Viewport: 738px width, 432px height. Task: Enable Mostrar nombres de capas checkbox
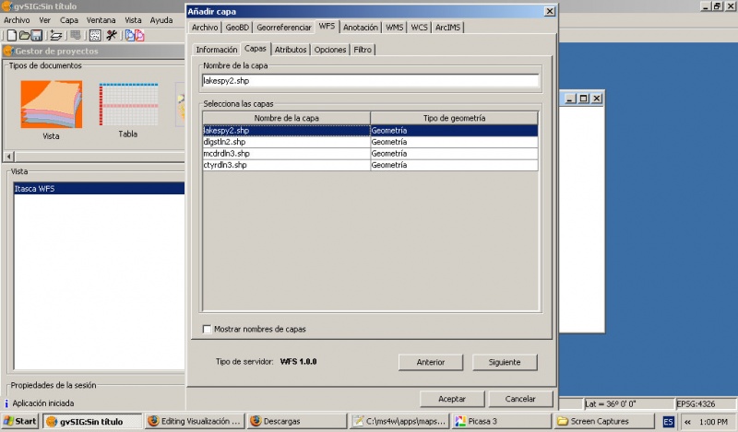pyautogui.click(x=207, y=329)
